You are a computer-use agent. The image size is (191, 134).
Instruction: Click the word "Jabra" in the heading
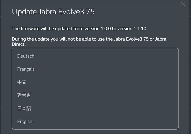47,12
